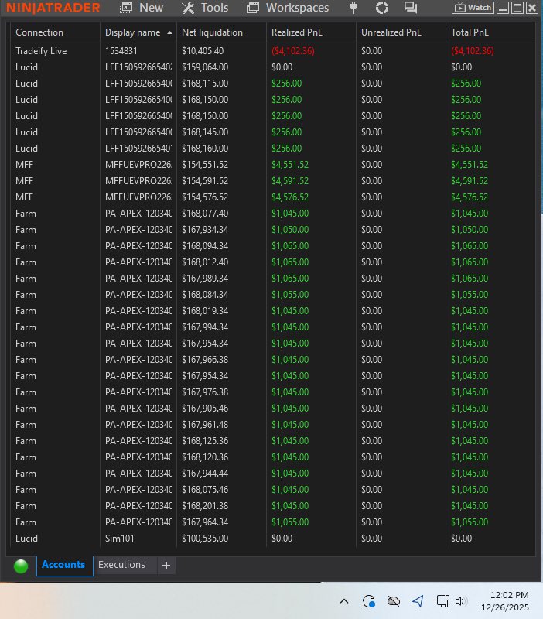Click net liquidation $10,405.40
This screenshot has height=619, width=543.
click(x=203, y=51)
